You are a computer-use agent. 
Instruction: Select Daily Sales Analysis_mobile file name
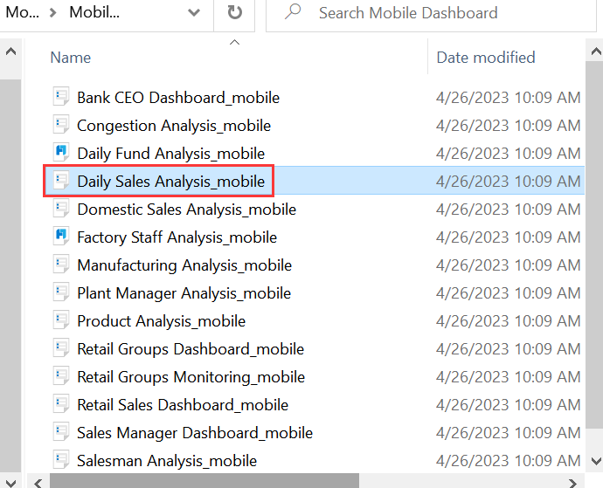tap(170, 182)
